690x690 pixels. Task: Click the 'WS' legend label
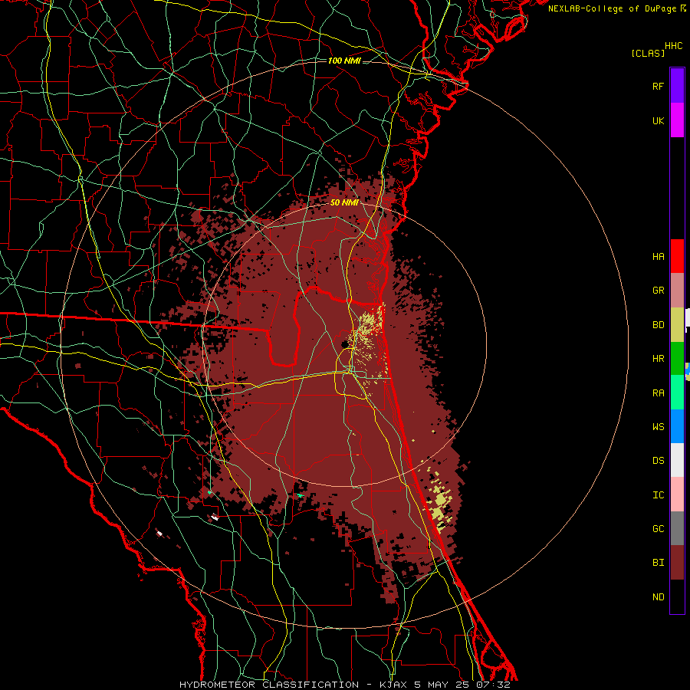coord(658,426)
